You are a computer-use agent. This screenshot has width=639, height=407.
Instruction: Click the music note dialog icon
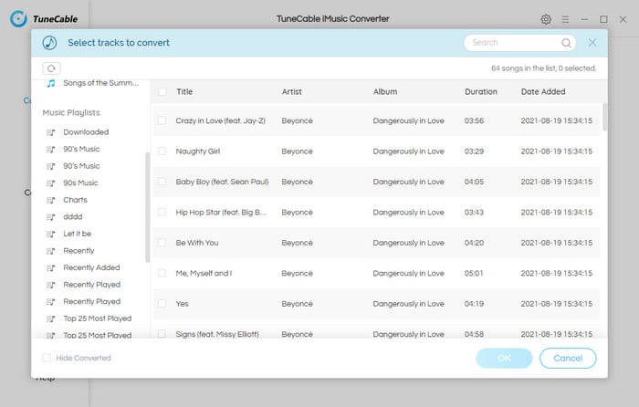pos(49,43)
